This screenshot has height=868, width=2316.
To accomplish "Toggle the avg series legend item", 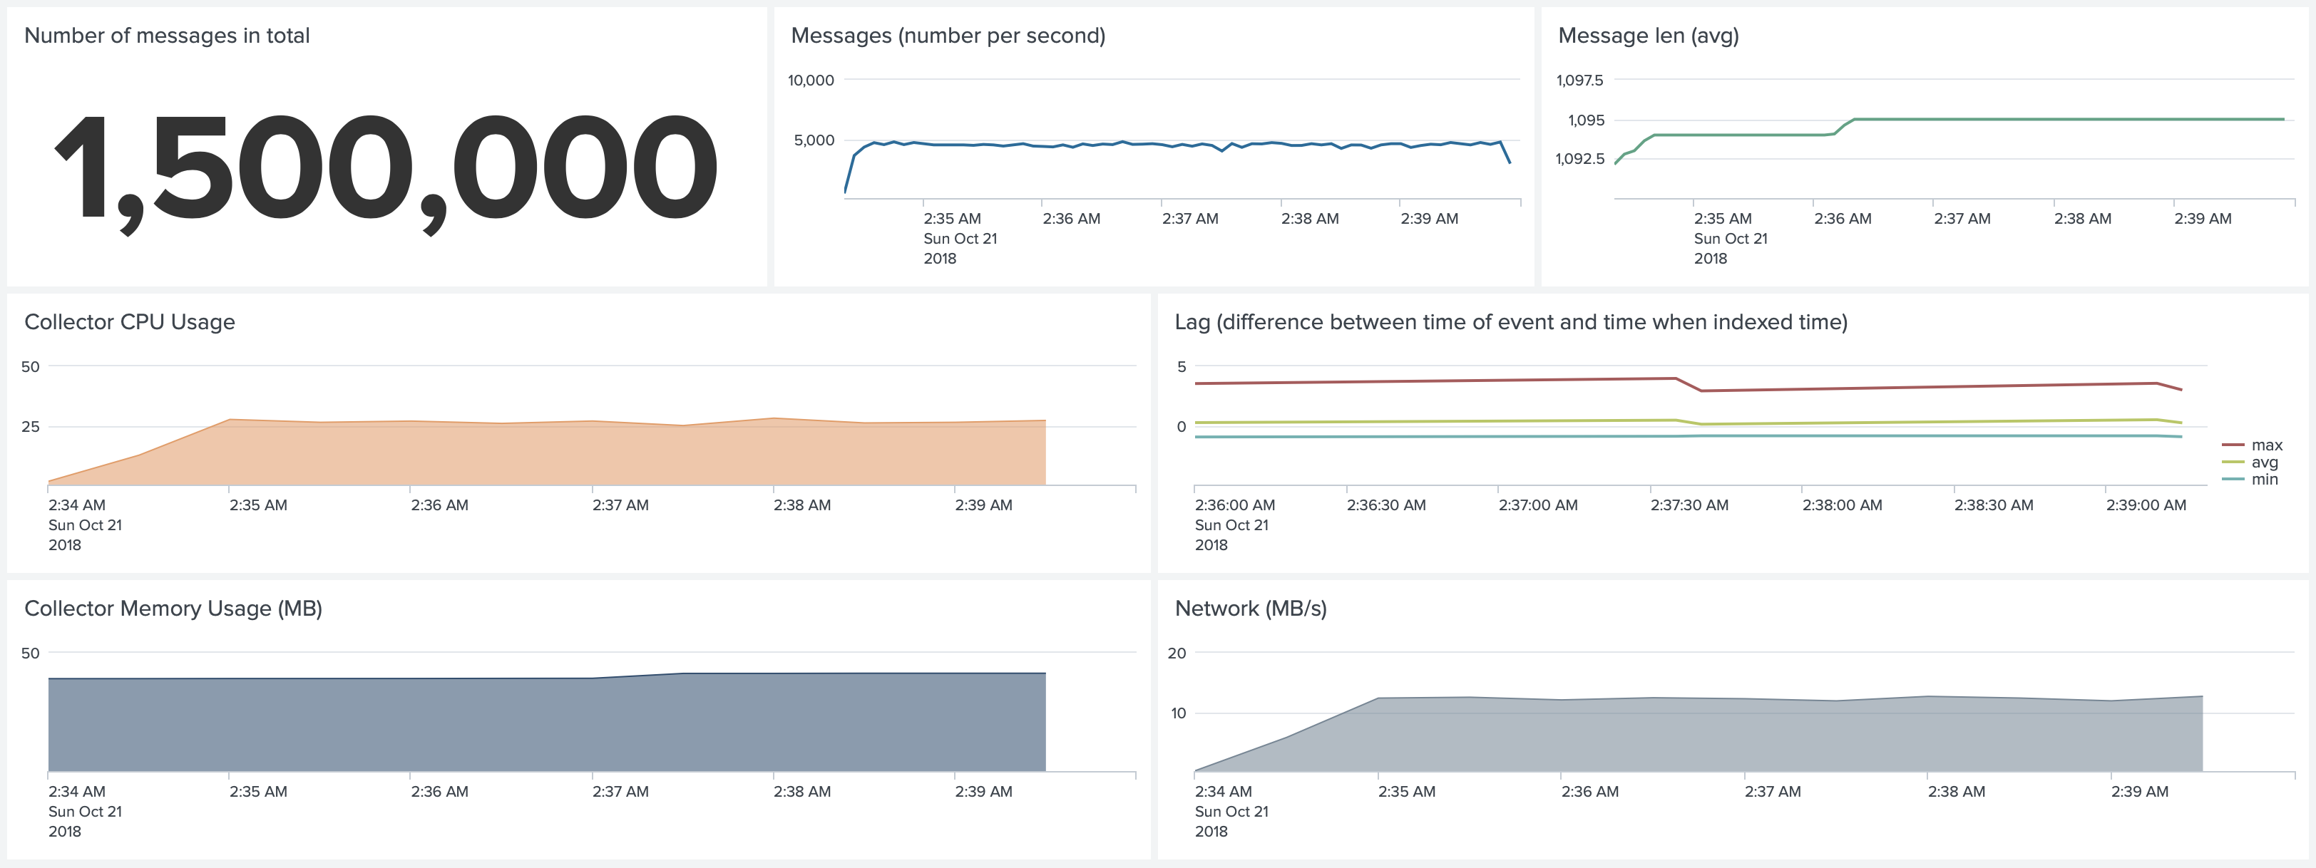I will 2264,462.
